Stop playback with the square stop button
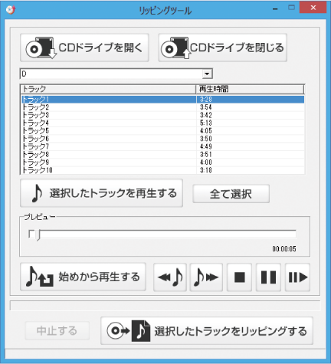Screen dimensions: 331x364 click(x=240, y=277)
